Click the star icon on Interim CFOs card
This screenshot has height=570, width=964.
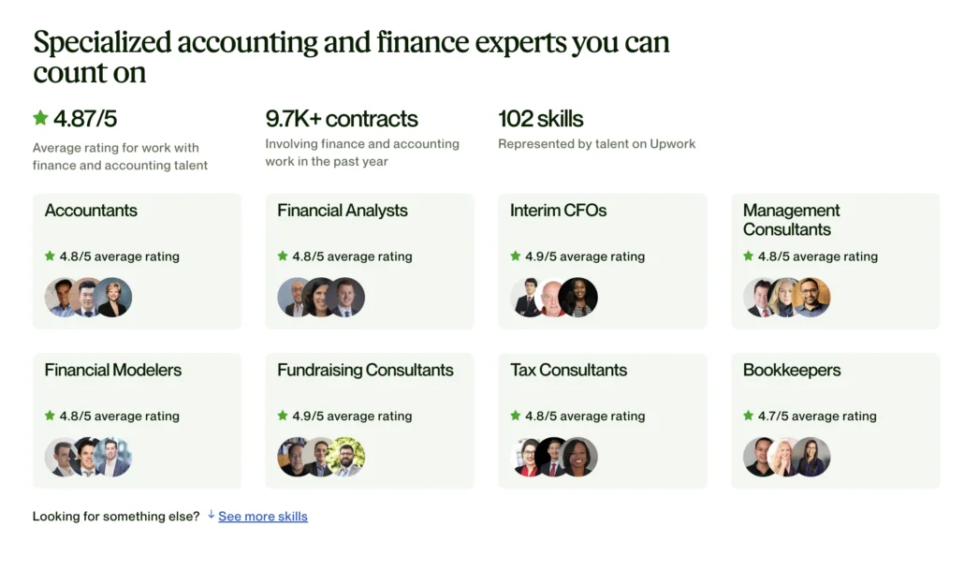pyautogui.click(x=515, y=256)
